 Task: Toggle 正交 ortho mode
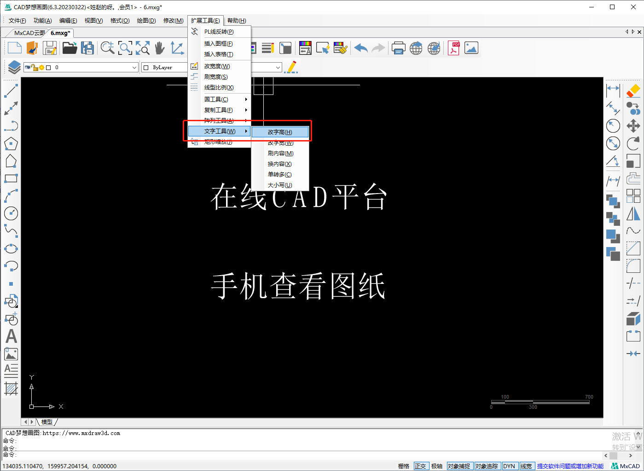(x=420, y=466)
